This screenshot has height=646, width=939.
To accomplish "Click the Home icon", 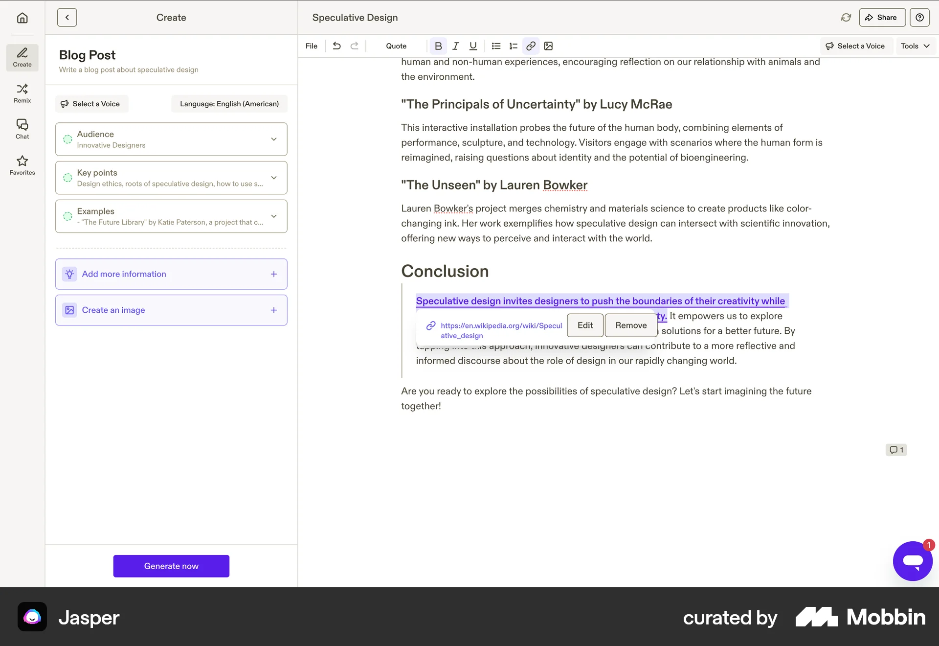I will click(22, 17).
